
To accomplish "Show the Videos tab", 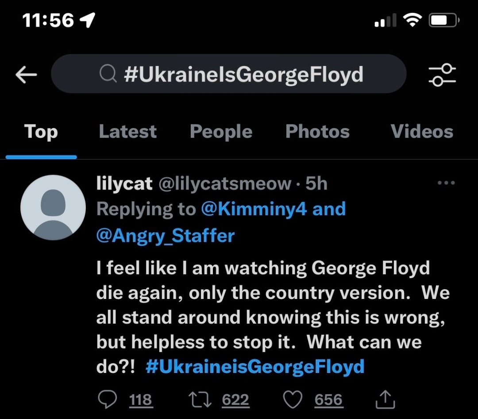I will tap(421, 132).
